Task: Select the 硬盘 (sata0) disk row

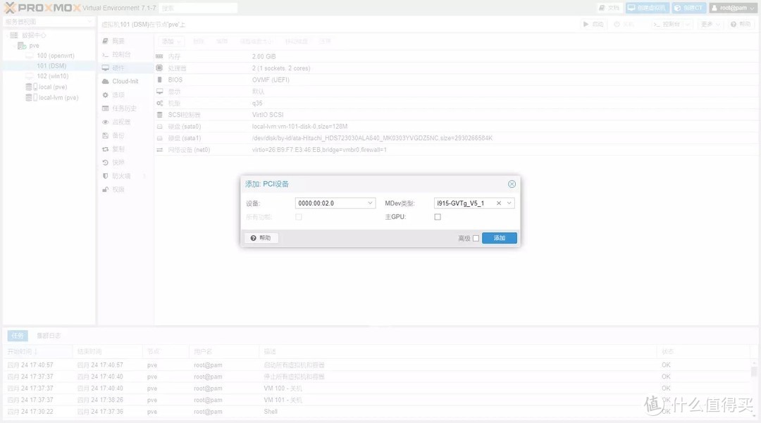Action: (x=456, y=127)
